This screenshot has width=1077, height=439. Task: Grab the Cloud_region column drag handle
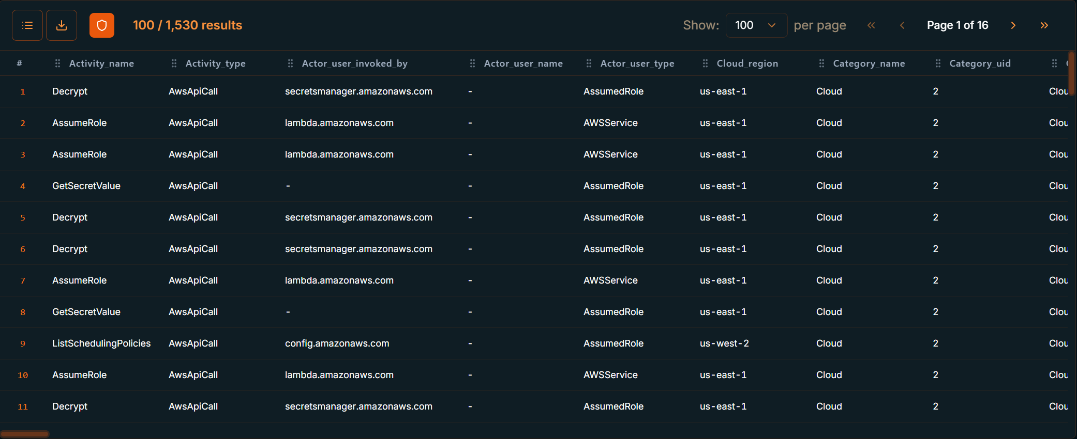[705, 63]
